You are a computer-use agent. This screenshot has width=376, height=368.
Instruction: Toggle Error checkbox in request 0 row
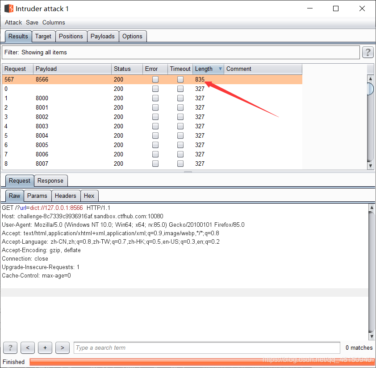coord(155,89)
